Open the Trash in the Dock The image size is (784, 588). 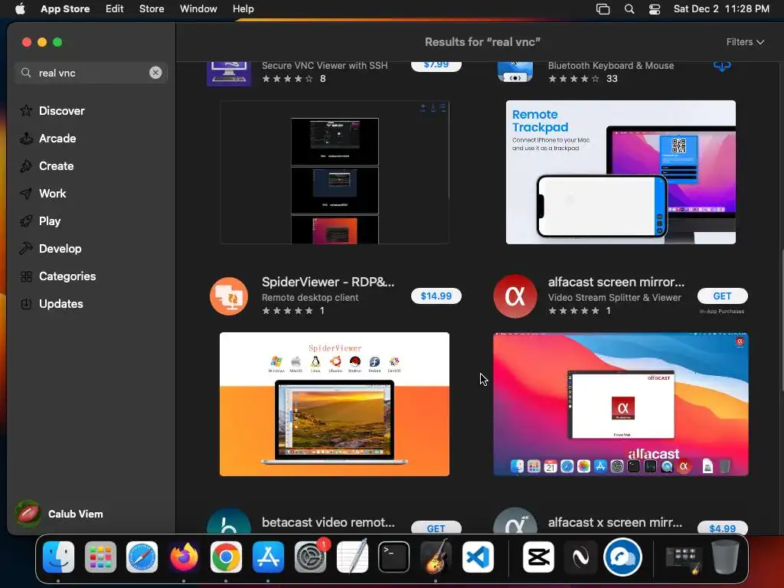[725, 557]
